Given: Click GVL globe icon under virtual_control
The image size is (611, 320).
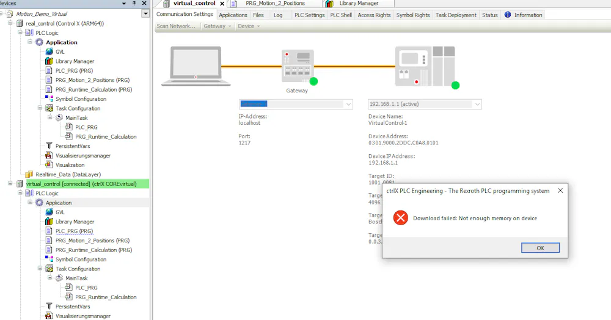Looking at the screenshot, I should pos(49,212).
